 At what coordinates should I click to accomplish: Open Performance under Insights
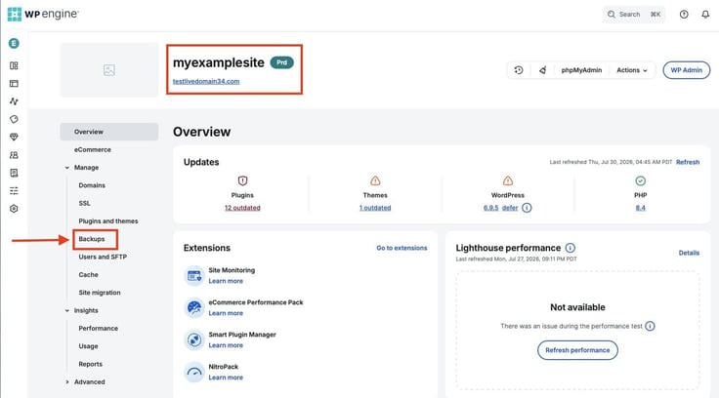click(x=98, y=329)
